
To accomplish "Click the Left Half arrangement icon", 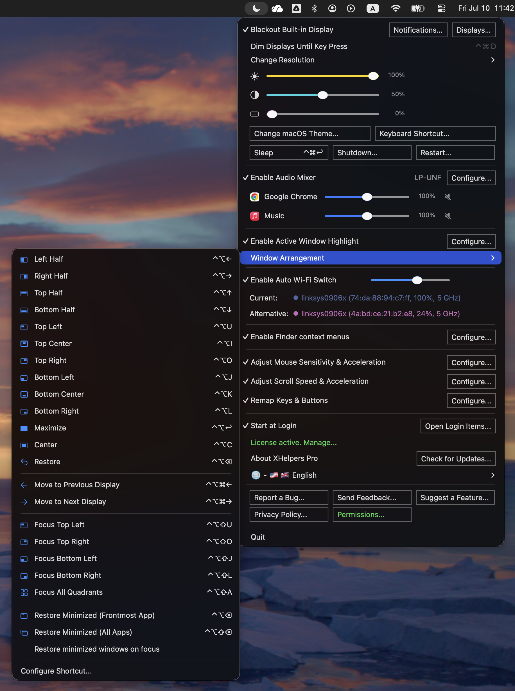I will [24, 259].
